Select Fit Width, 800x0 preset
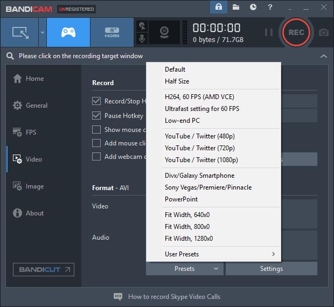 214,227
